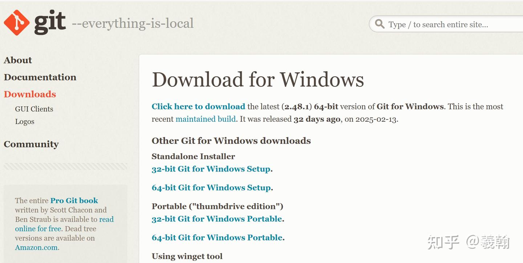
Task: Open the Documentation section
Action: 40,77
